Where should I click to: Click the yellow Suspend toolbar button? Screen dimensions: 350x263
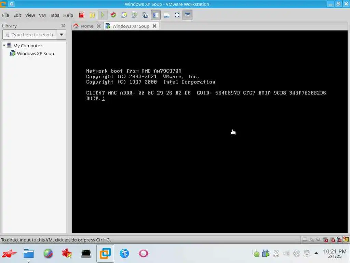[92, 15]
